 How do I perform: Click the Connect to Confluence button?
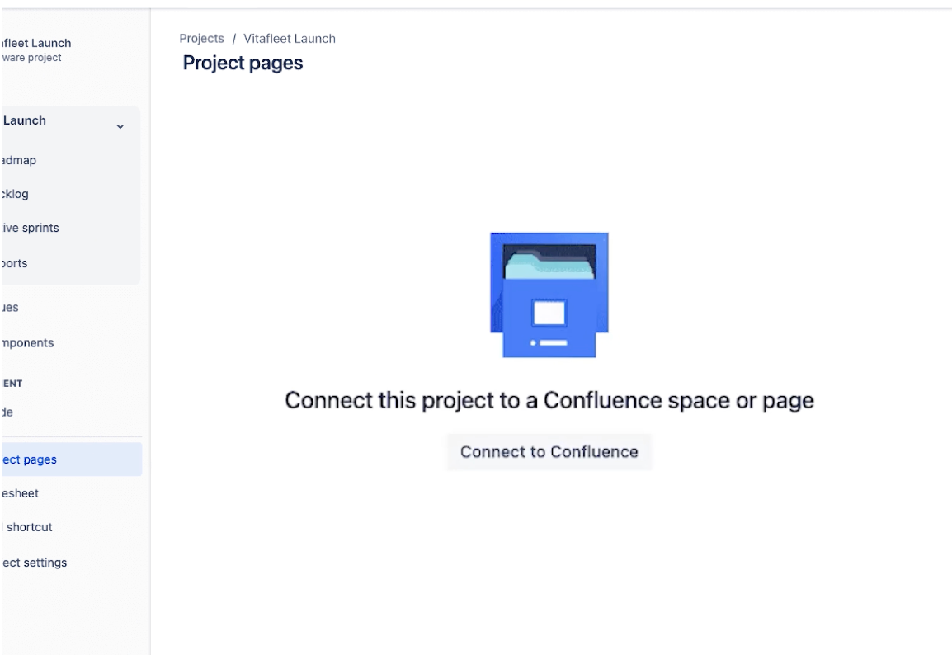pos(549,451)
